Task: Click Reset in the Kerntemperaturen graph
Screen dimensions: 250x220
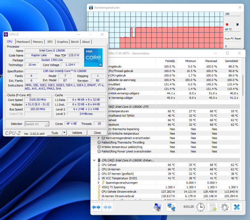Action: (x=238, y=39)
